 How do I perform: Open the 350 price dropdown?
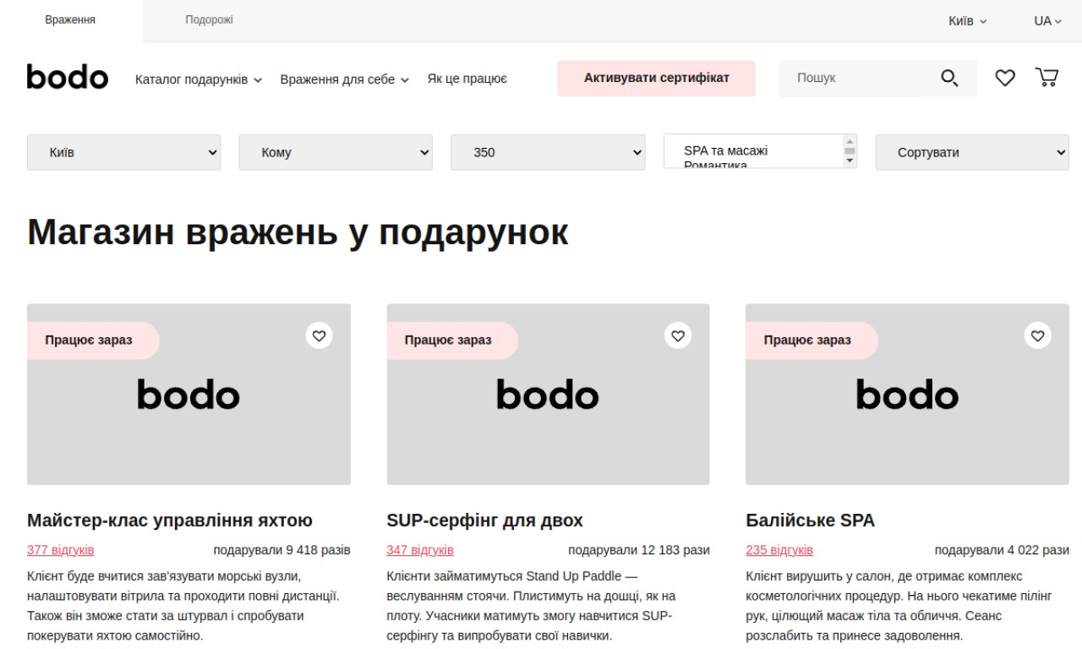(548, 153)
